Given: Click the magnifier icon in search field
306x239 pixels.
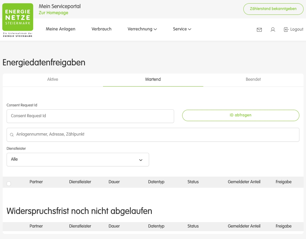Looking at the screenshot, I should tap(12, 135).
